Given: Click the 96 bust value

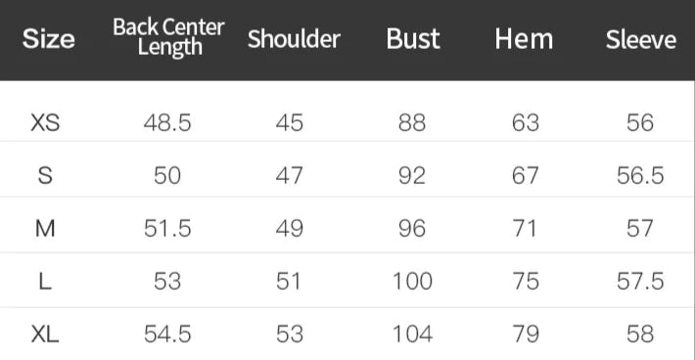Looking at the screenshot, I should pyautogui.click(x=412, y=229).
